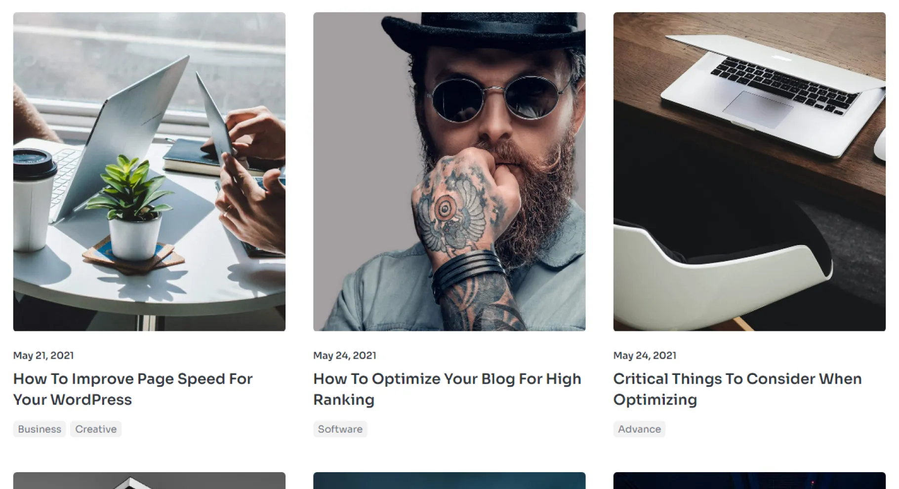Open the bottom-right dark post image
Image resolution: width=899 pixels, height=489 pixels.
(x=749, y=481)
